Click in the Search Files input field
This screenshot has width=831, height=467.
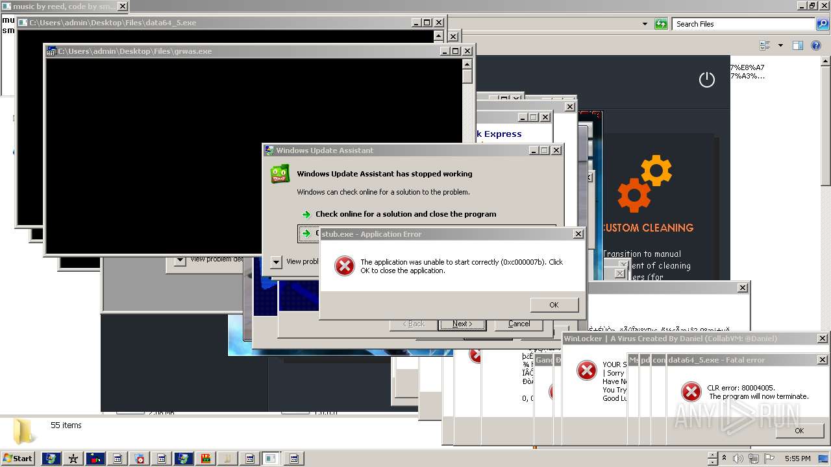pyautogui.click(x=743, y=24)
